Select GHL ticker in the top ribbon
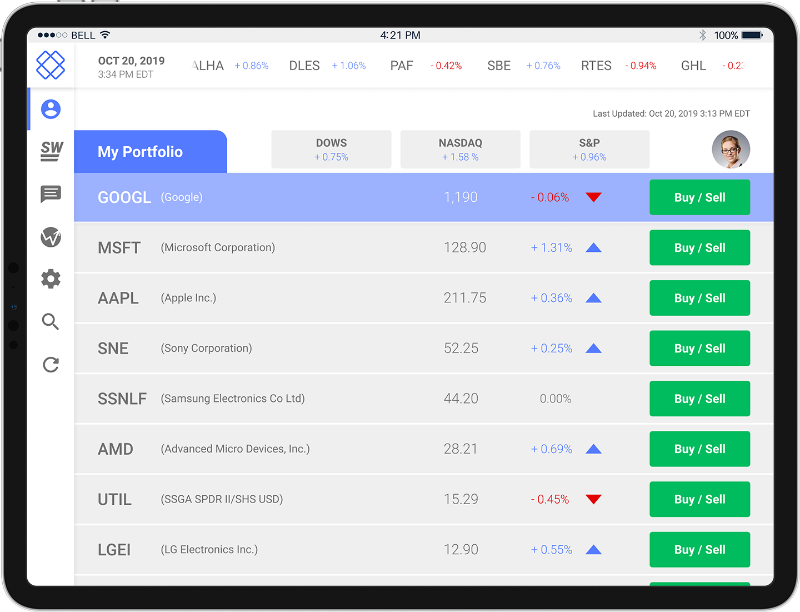This screenshot has height=612, width=800. point(693,66)
